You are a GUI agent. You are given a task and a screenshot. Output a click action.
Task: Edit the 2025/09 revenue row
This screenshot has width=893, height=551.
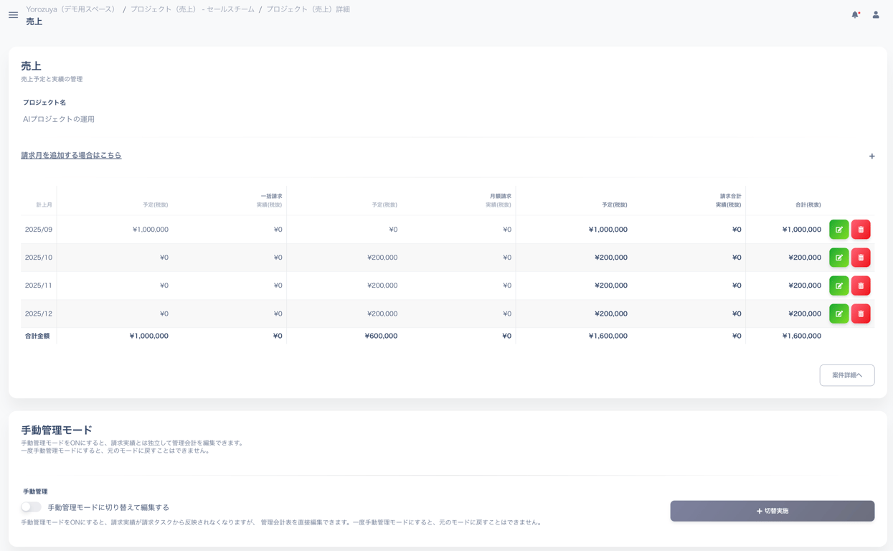pyautogui.click(x=838, y=230)
